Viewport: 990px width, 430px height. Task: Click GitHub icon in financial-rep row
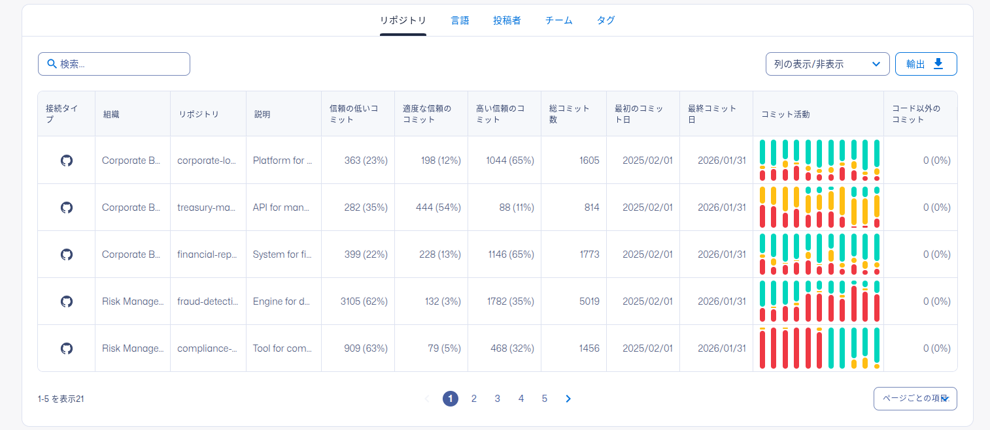66,254
